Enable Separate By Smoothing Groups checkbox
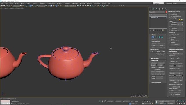The width and height of the screenshot is (186, 105). (x=170, y=34)
